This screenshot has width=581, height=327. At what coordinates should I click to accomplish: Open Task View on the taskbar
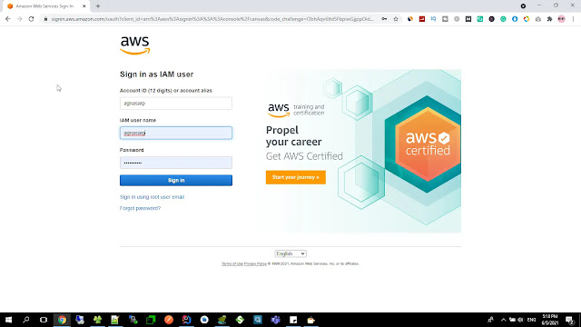44,320
